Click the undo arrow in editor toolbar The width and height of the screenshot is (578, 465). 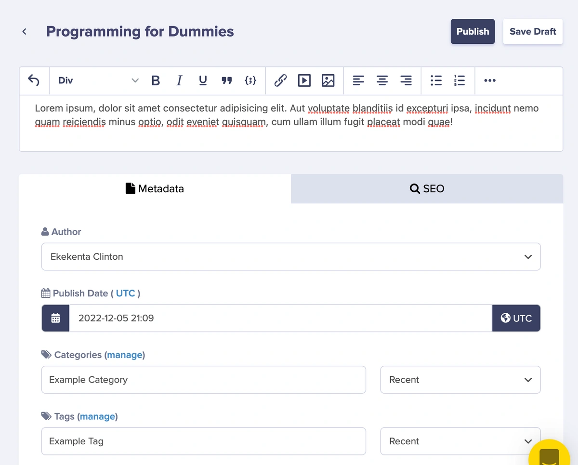[x=34, y=80]
